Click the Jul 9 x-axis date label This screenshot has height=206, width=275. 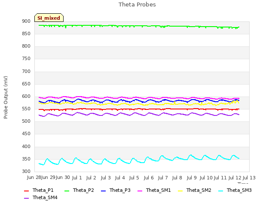(192, 178)
